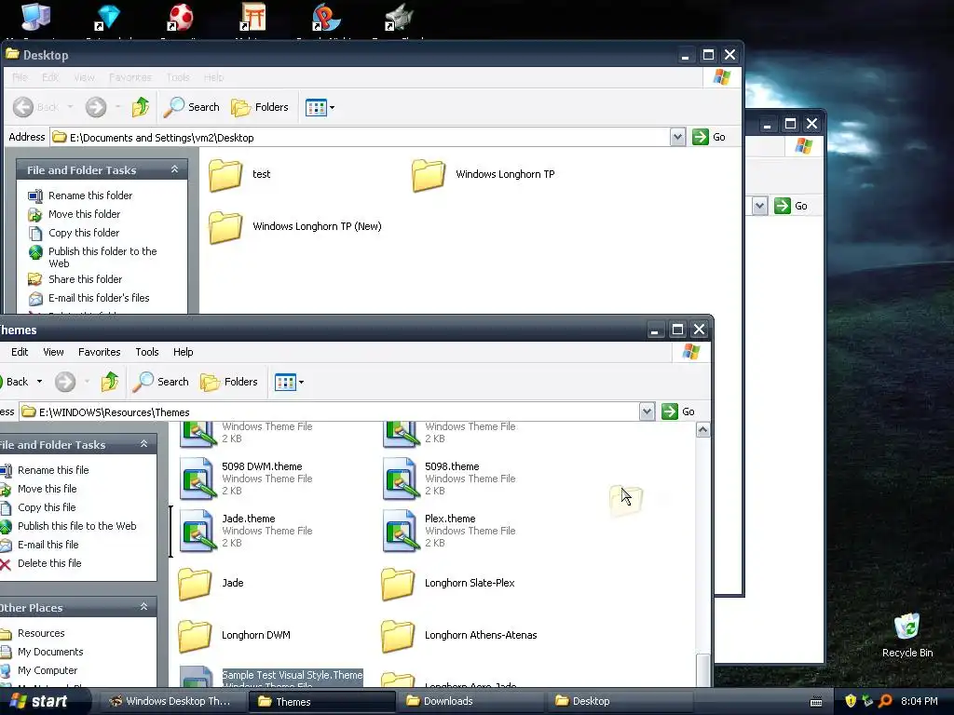Open Favorites menu in Themes window

[99, 352]
